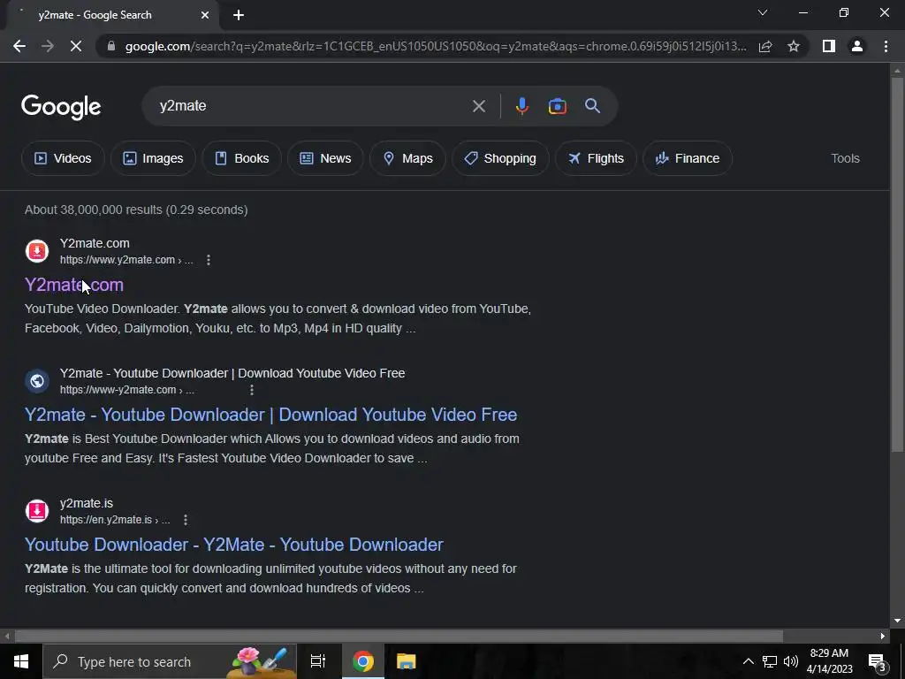The width and height of the screenshot is (905, 679).
Task: Open Youtube Downloader - Y2Mate result link
Action: tap(233, 545)
